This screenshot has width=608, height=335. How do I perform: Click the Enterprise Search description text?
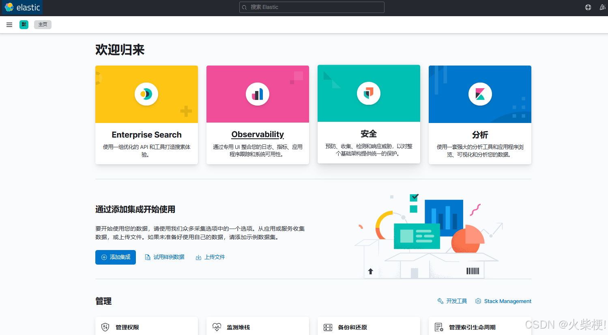(x=146, y=151)
